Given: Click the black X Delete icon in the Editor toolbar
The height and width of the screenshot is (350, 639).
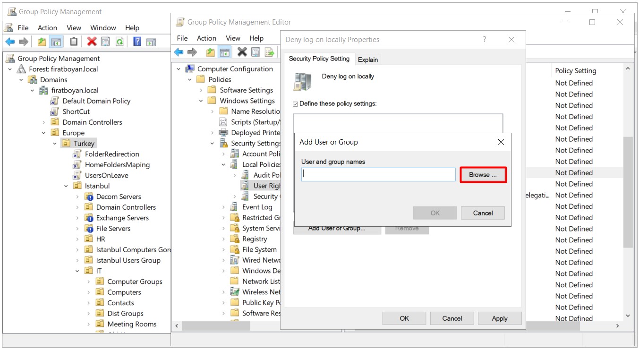Looking at the screenshot, I should [x=242, y=52].
